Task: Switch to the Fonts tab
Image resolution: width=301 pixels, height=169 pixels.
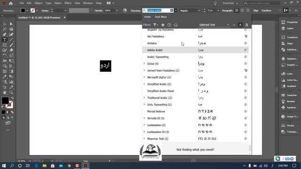Action: pyautogui.click(x=147, y=17)
